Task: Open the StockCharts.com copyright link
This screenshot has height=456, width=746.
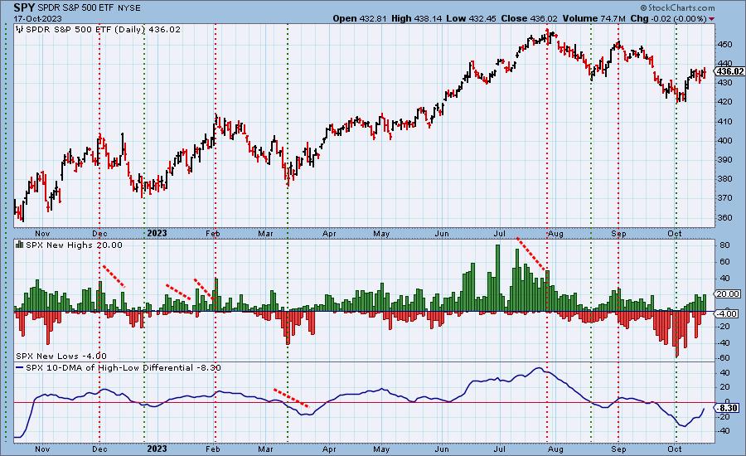Action: click(x=677, y=7)
